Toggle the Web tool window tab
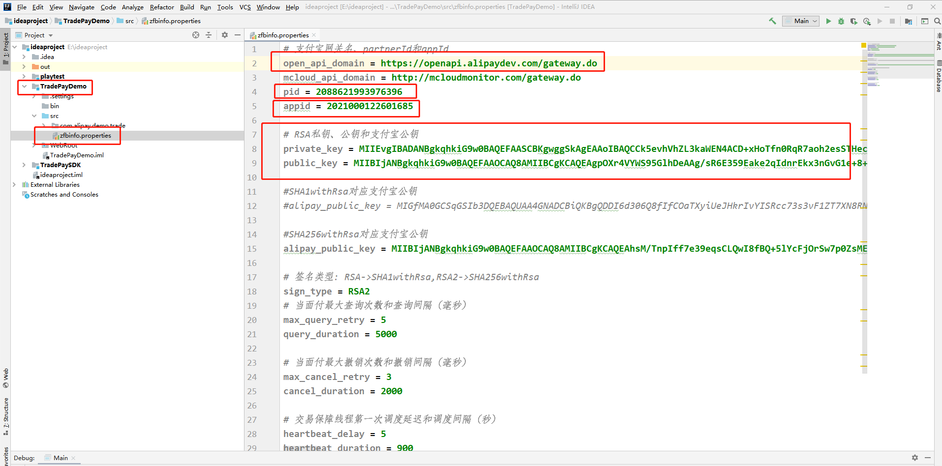The image size is (942, 466). point(5,378)
